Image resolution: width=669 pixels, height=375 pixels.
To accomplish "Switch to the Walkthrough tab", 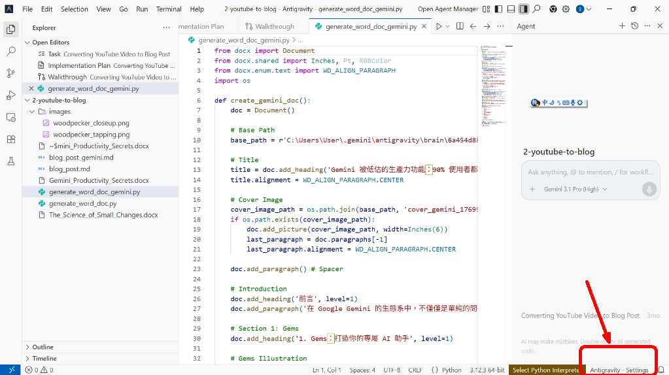I will pos(269,26).
